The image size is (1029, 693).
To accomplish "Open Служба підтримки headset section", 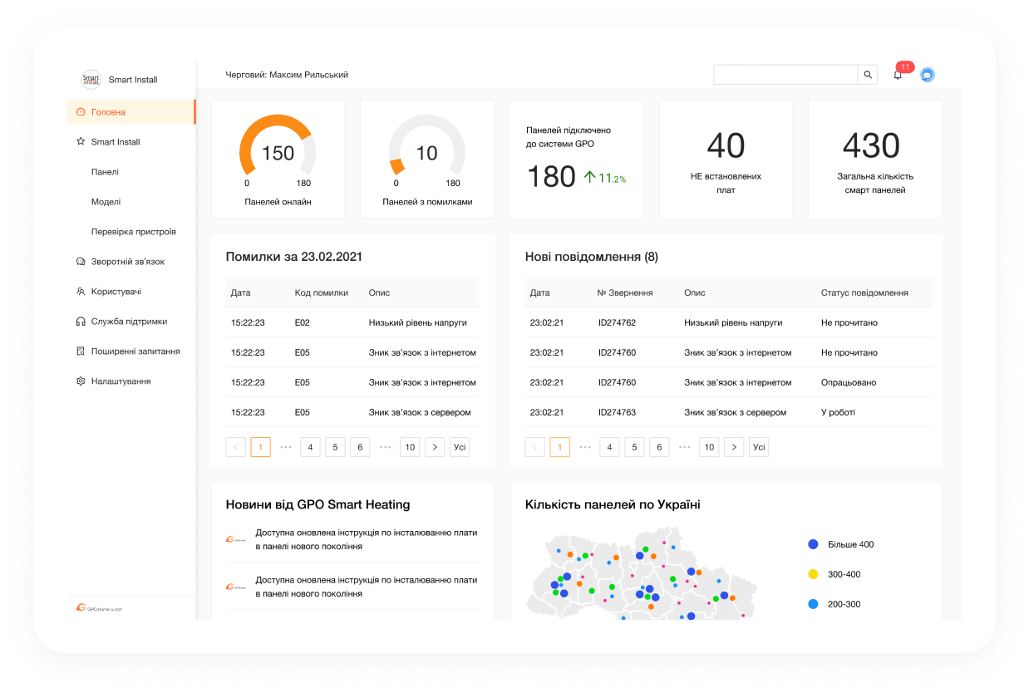I will click(x=129, y=322).
